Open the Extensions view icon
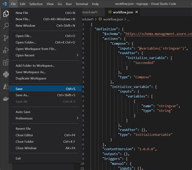This screenshot has width=192, height=170. [6, 62]
